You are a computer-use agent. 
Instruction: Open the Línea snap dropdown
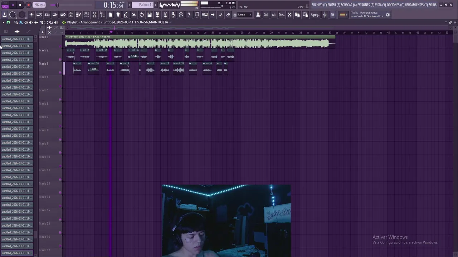coord(245,15)
